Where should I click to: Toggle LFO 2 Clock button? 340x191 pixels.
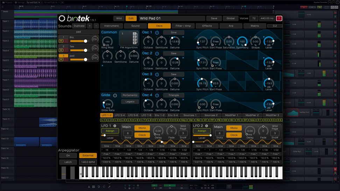(234, 135)
